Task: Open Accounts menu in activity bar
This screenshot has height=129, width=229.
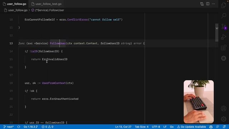Action: click(223, 109)
